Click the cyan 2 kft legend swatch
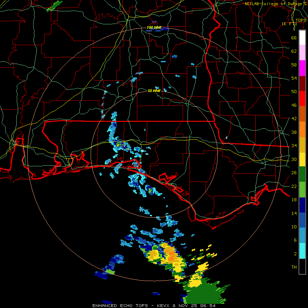The height and width of the screenshot is (308, 308). coord(302,251)
